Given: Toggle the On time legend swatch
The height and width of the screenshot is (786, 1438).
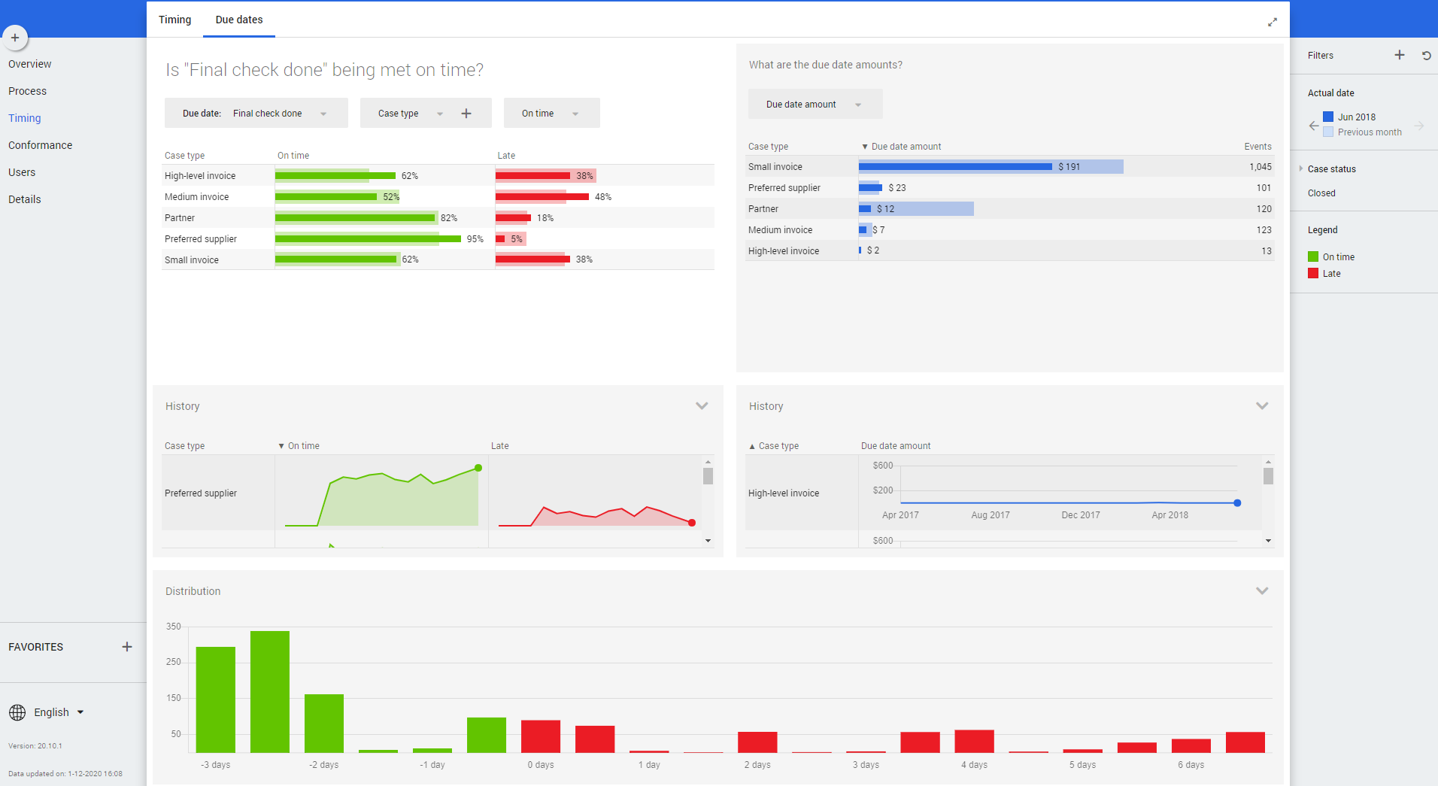Looking at the screenshot, I should [1313, 256].
